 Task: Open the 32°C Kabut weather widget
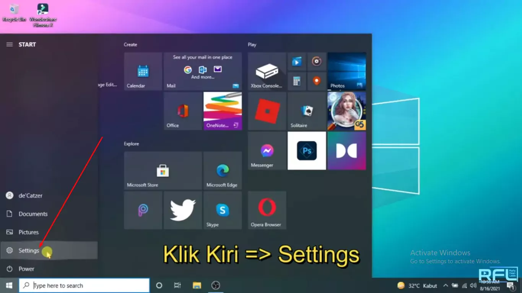(417, 286)
